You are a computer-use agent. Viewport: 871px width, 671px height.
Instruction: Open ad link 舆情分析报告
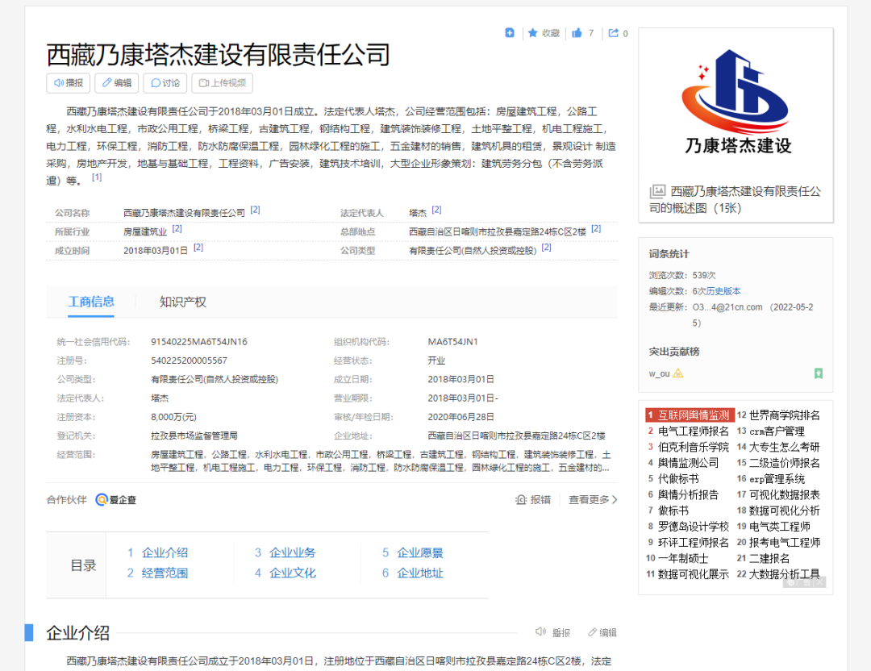click(688, 495)
